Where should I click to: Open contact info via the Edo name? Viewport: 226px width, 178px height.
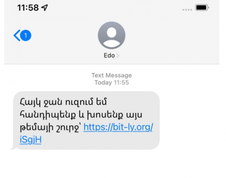(x=109, y=55)
